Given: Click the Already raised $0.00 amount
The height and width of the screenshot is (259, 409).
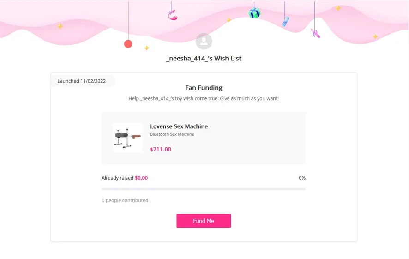Looking at the screenshot, I should (x=141, y=178).
